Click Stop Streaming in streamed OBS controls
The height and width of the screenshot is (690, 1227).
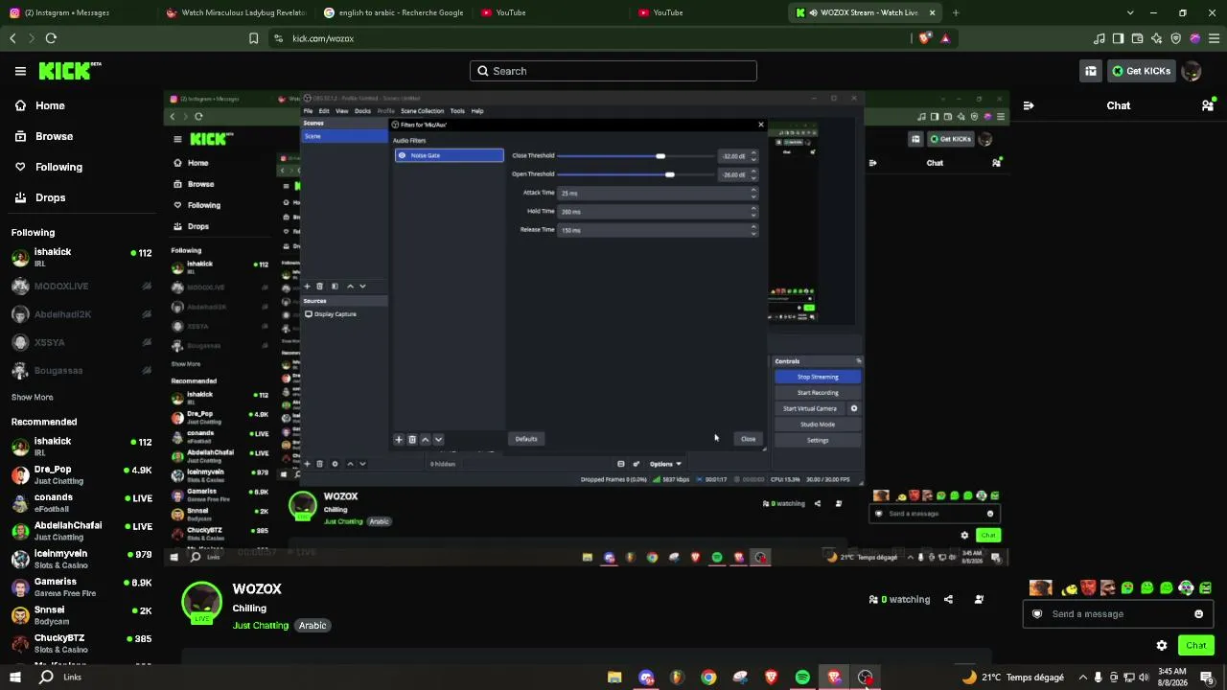818,377
